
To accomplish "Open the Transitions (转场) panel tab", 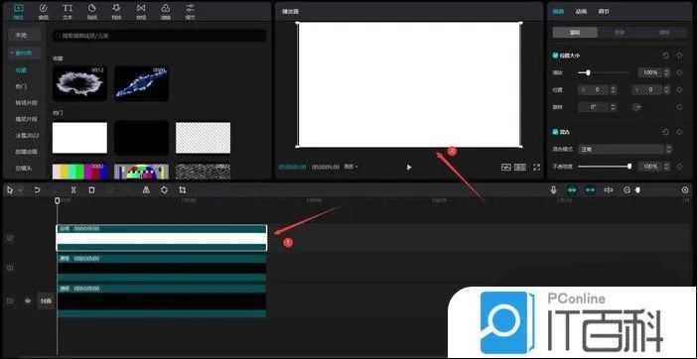I will click(x=141, y=12).
